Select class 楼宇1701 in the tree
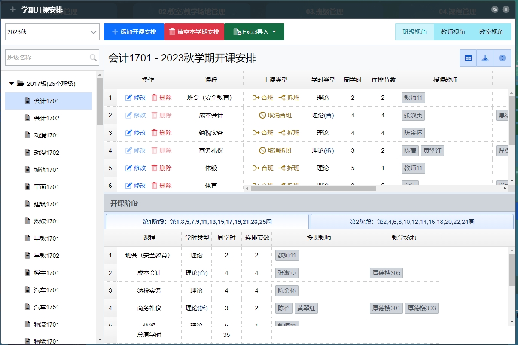The width and height of the screenshot is (518, 345). pos(49,273)
